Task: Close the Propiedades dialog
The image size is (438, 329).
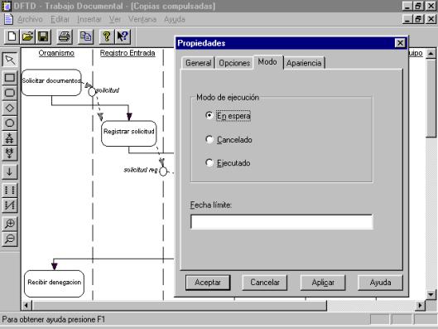Action: (400, 43)
